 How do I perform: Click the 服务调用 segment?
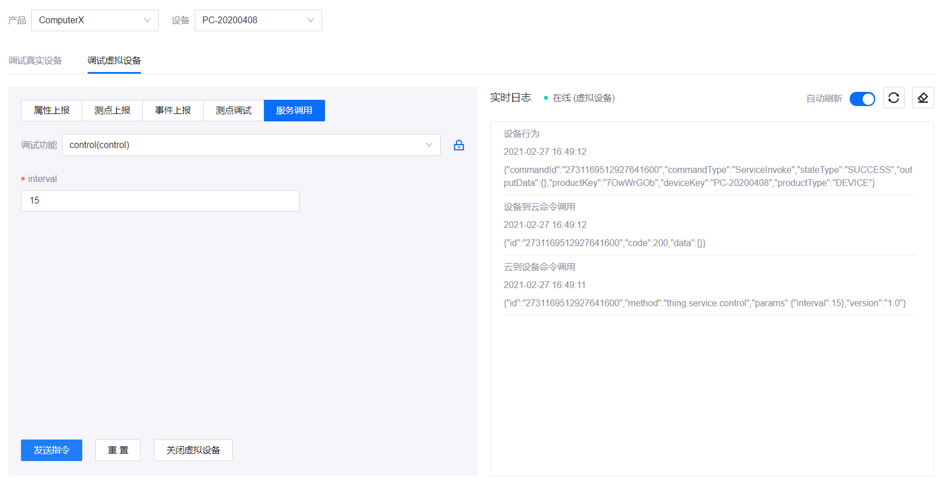(x=294, y=111)
